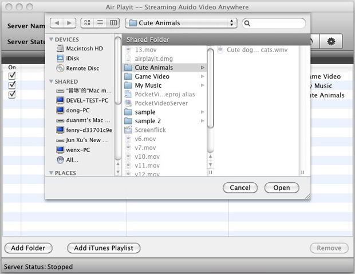
Task: Collapse the SHARED section
Action: coord(51,81)
